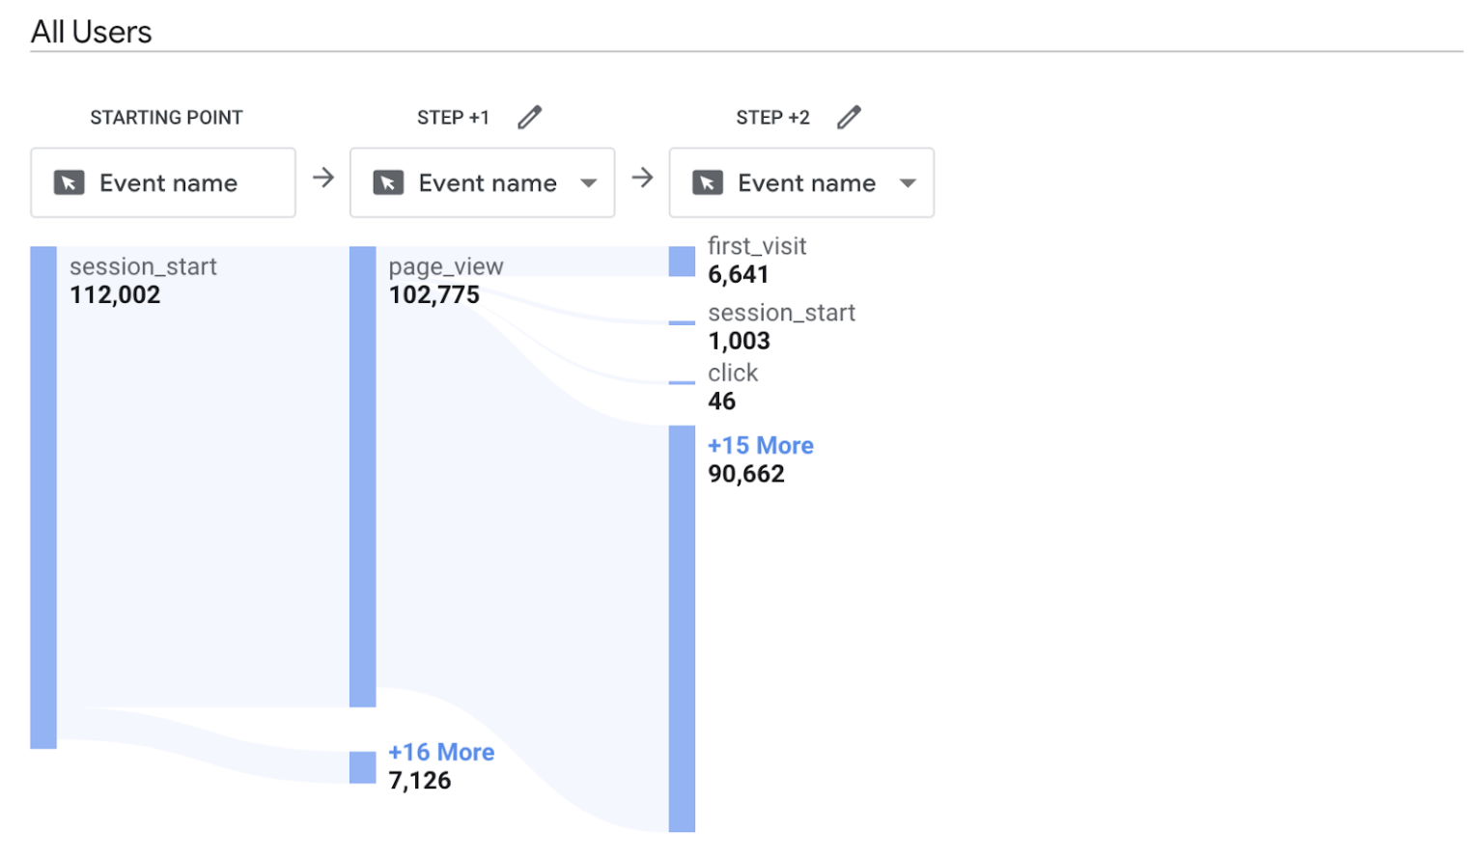Click the cursor icon in Starting Point Event name chip
The image size is (1483, 858).
point(69,181)
